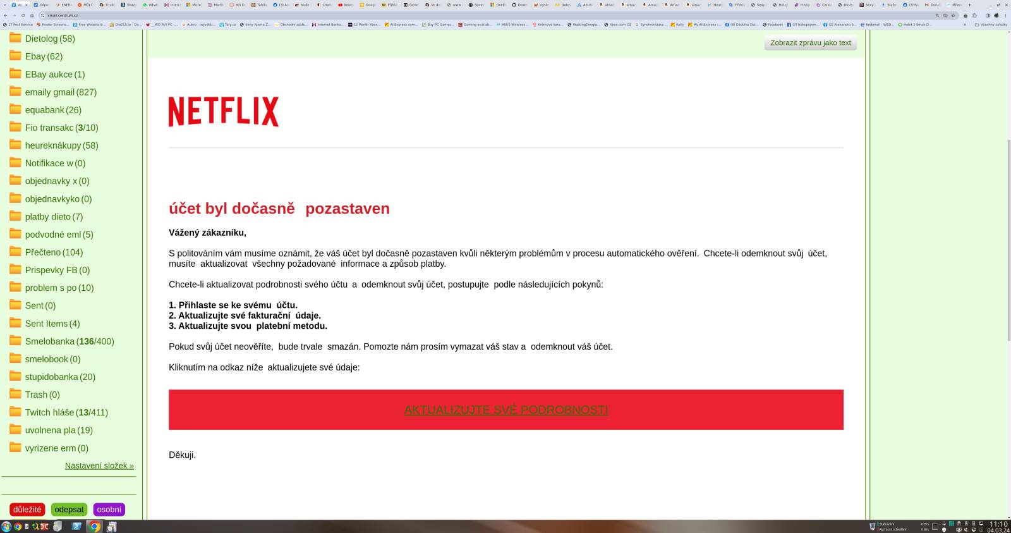Screen dimensions: 1011x533
Task: Open the podvodné eml (5) folder
Action: pos(59,235)
